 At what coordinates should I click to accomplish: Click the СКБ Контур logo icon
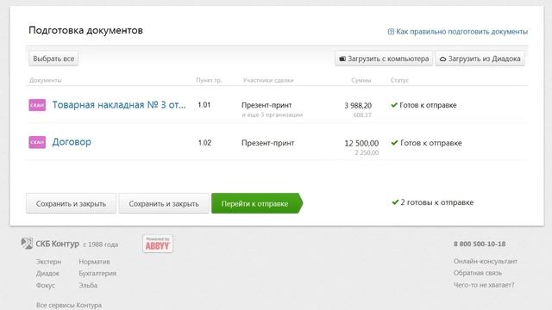pos(27,243)
